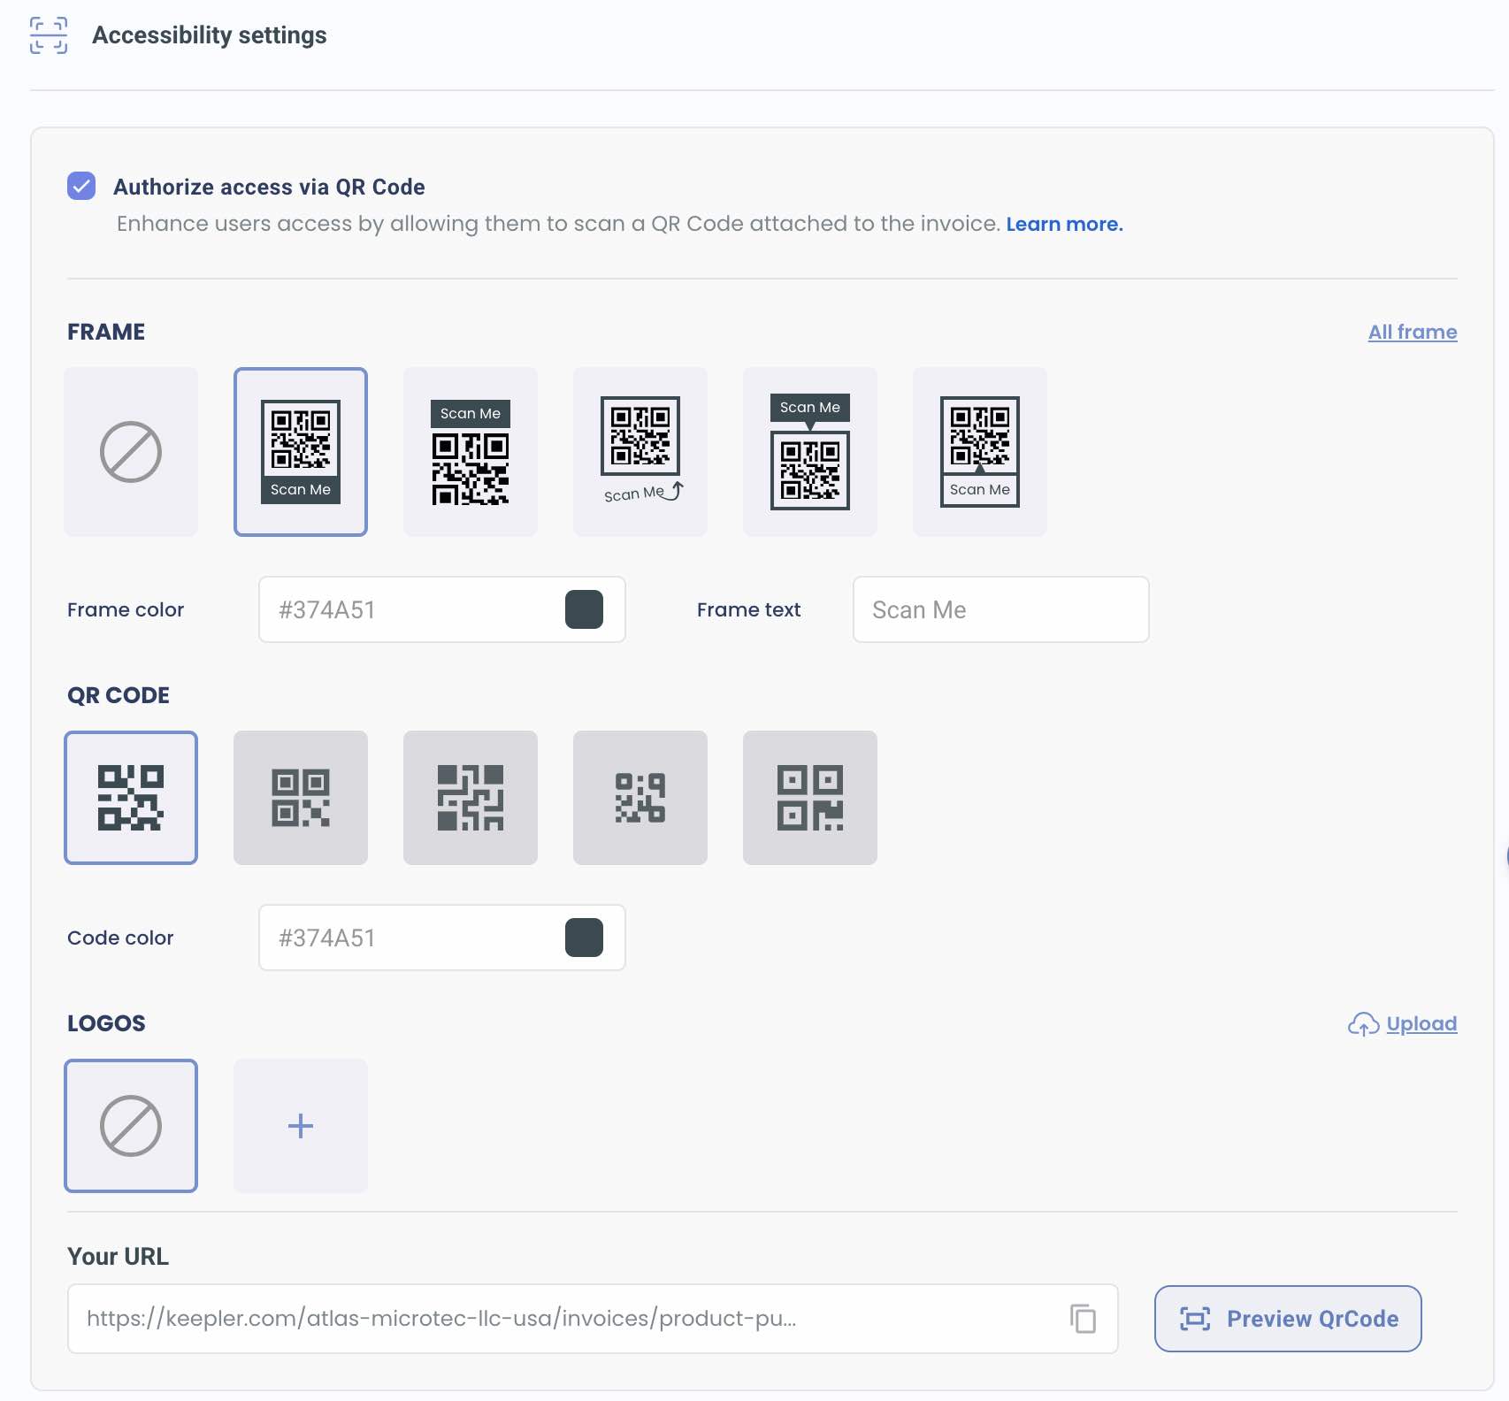
Task: Select the dotted QR code style
Action: [x=640, y=798]
